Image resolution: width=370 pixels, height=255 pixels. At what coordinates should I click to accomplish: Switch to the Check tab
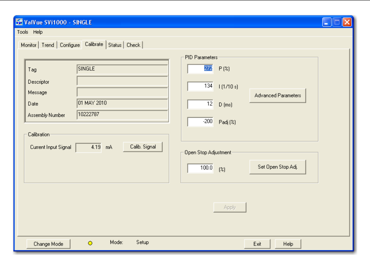click(134, 45)
